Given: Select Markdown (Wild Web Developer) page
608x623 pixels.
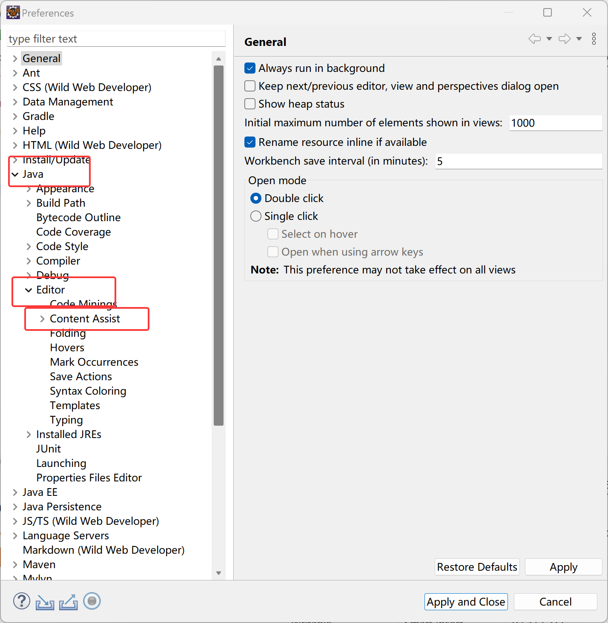Looking at the screenshot, I should point(104,550).
